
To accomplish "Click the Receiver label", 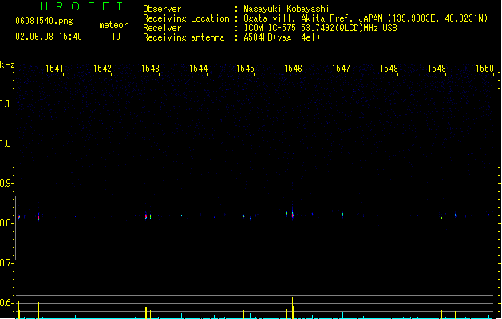I will pyautogui.click(x=162, y=28).
